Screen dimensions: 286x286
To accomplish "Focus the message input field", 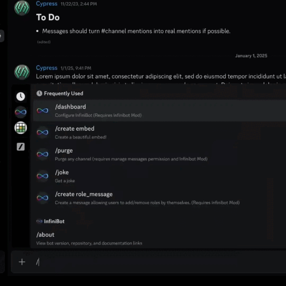I will point(159,262).
